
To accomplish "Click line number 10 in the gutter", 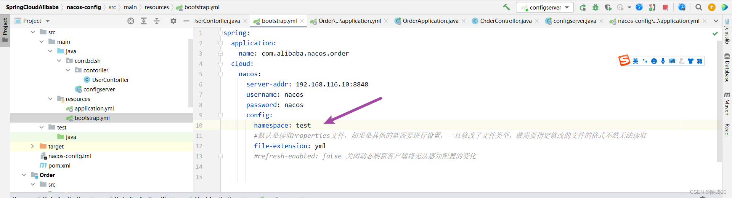I will tap(199, 125).
